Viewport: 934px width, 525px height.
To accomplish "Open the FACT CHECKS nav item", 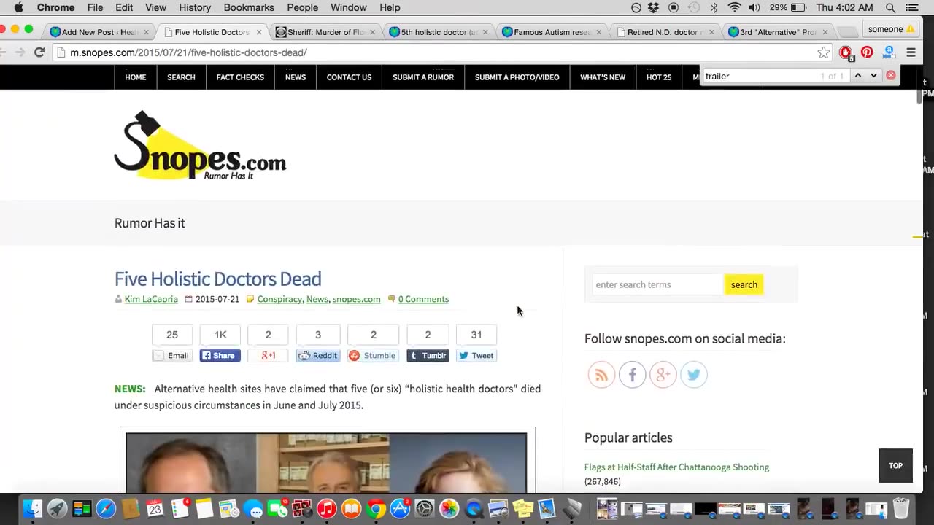I will pyautogui.click(x=240, y=77).
